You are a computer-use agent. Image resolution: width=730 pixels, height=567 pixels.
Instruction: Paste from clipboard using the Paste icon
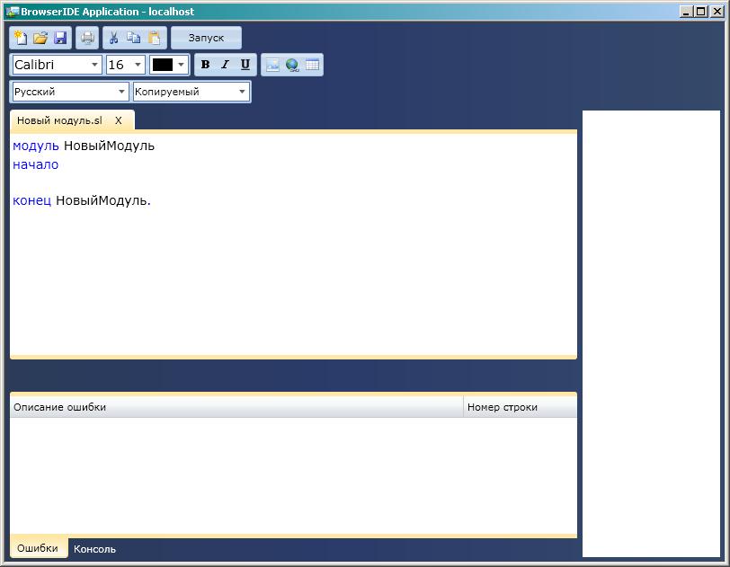tap(155, 38)
